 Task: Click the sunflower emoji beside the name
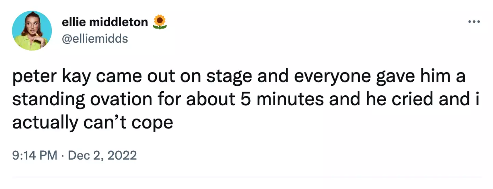[160, 22]
